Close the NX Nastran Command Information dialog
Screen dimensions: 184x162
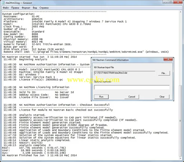coord(168,59)
